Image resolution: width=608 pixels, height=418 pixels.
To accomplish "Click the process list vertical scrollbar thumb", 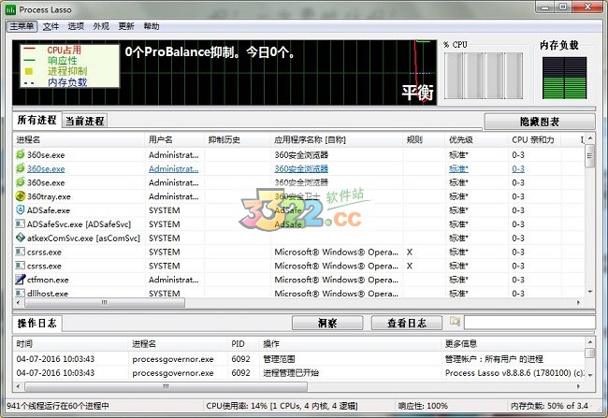I will (x=590, y=155).
